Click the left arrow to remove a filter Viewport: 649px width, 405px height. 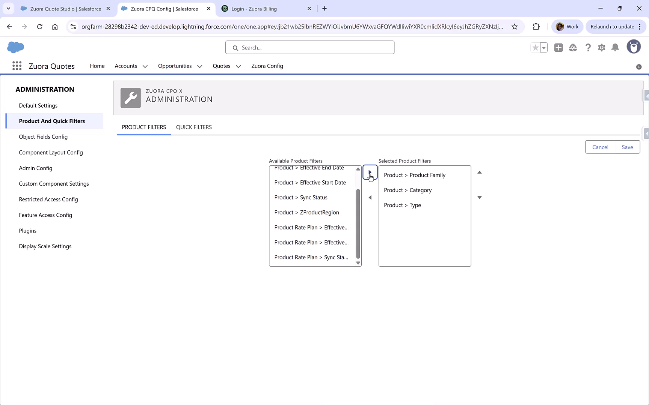click(370, 197)
